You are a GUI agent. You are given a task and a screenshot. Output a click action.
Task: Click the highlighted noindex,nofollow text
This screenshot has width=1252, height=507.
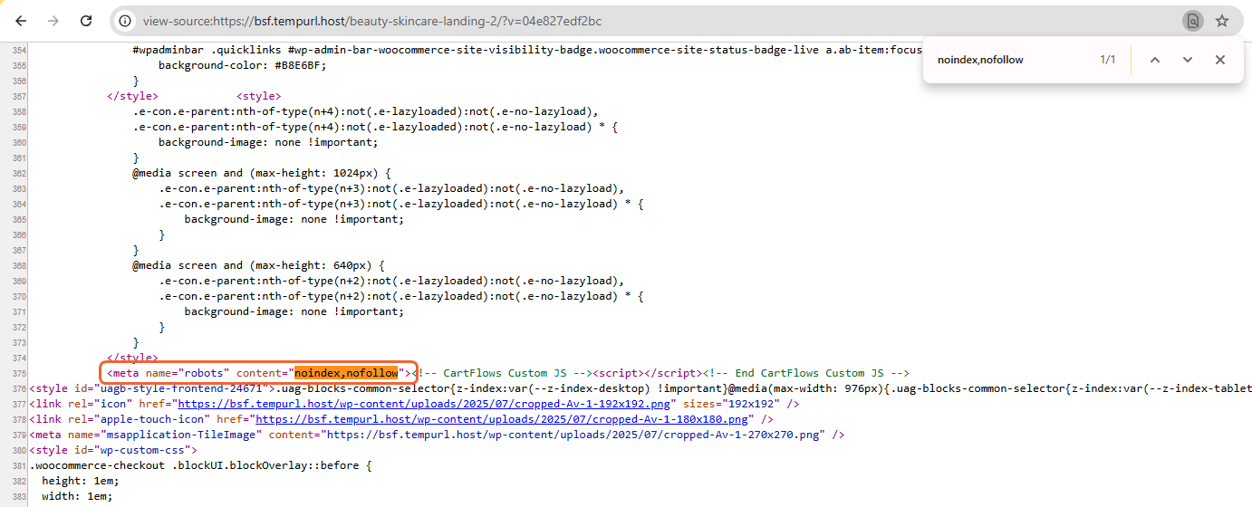[347, 373]
